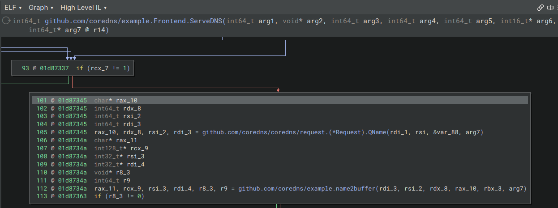Select the &var_88 argument in QName call
This screenshot has height=208, width=558.
coord(449,132)
